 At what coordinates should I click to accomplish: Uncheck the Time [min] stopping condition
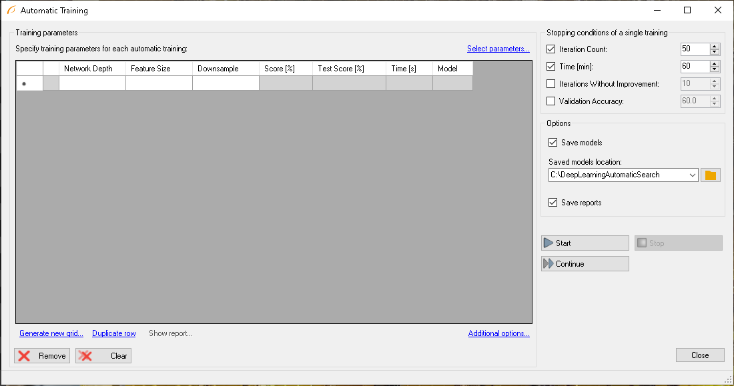[x=550, y=67]
